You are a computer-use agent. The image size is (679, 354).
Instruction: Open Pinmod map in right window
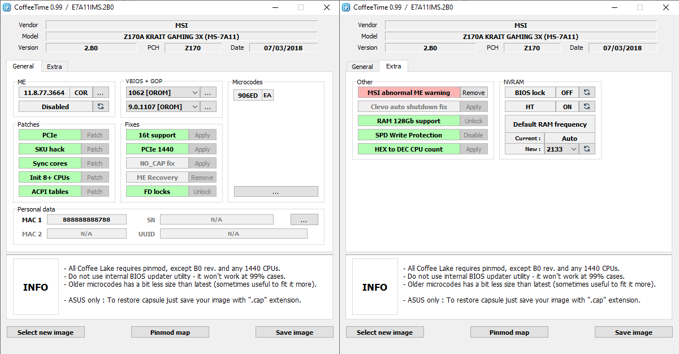pos(509,332)
